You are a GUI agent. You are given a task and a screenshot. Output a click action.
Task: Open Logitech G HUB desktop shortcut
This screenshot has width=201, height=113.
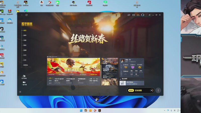pos(97,101)
